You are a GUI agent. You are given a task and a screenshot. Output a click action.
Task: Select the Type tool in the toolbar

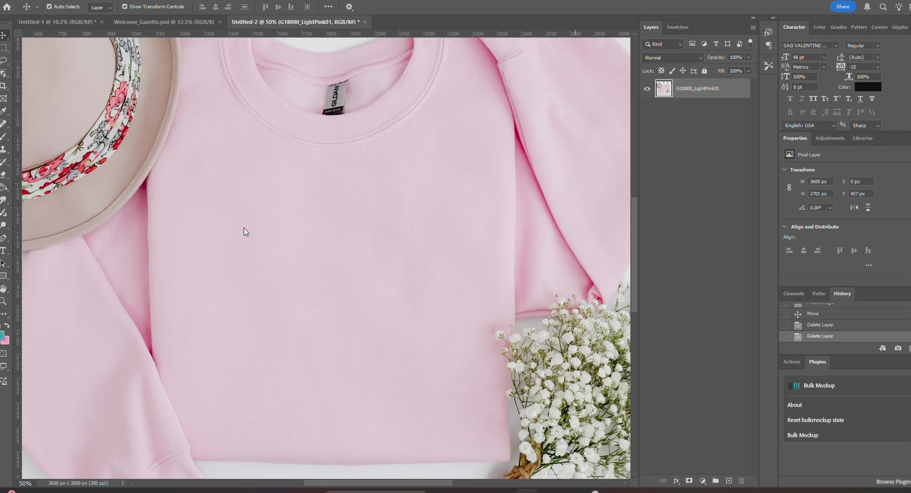3,251
